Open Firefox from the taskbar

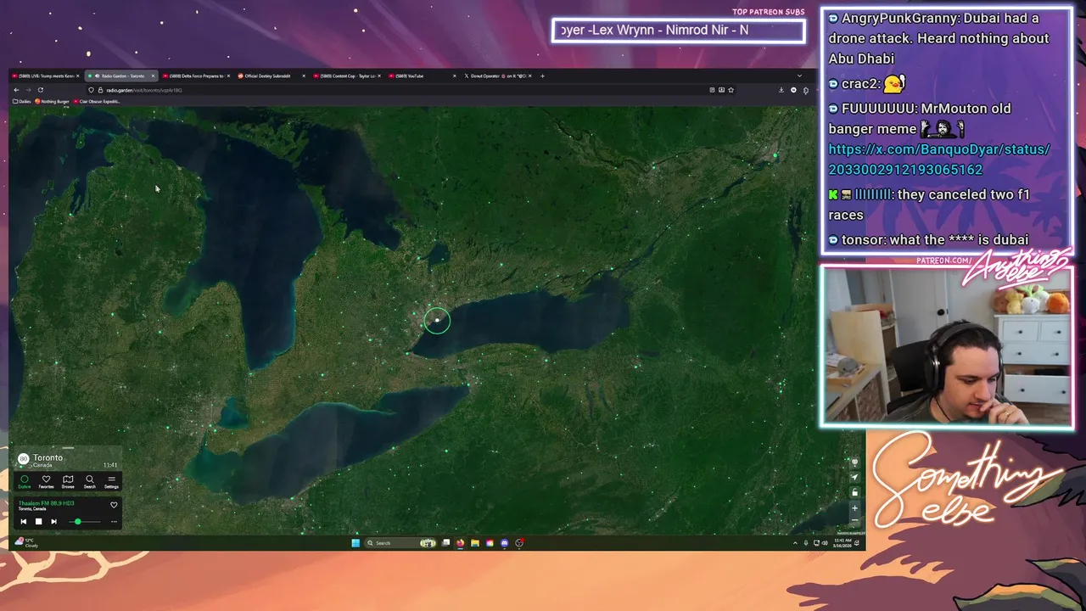[x=460, y=543]
